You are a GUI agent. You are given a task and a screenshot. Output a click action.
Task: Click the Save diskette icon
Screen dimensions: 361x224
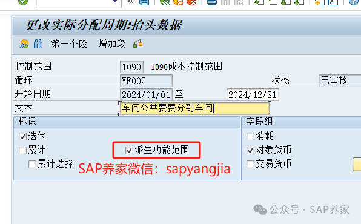click(x=144, y=2)
